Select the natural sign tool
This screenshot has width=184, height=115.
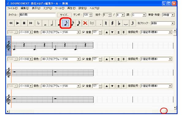coord(106,23)
